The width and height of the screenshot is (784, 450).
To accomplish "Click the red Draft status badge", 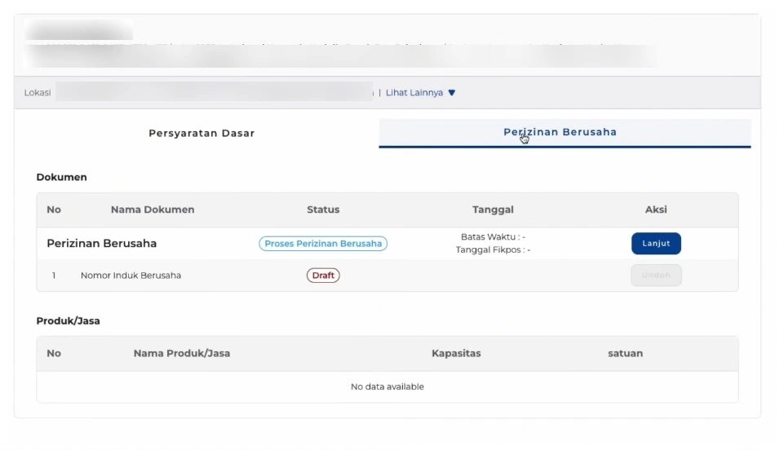I will tap(323, 276).
